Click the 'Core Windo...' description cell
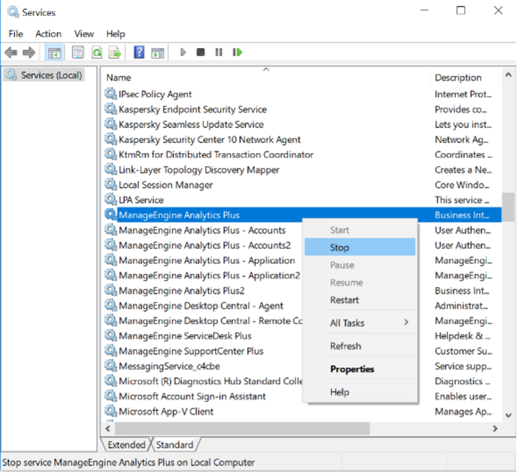This screenshot has width=518, height=474. click(x=462, y=185)
